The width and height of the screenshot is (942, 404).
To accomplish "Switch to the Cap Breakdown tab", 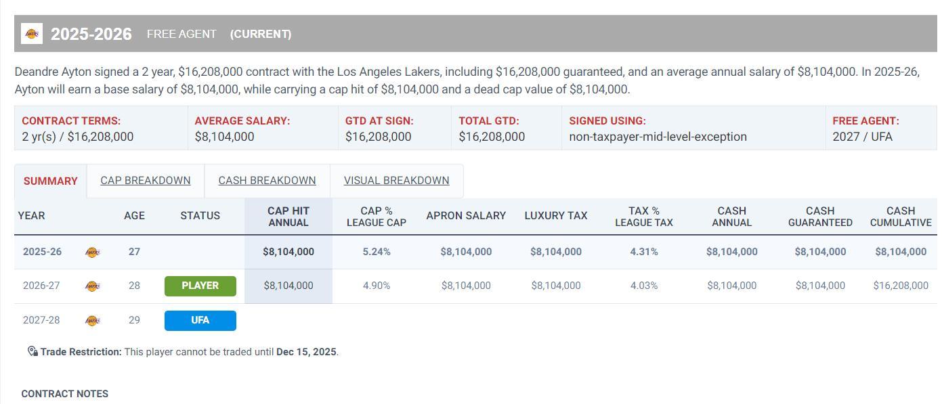I will 146,181.
